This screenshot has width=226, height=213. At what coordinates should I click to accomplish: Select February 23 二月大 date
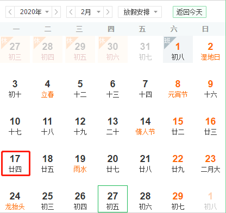[x=210, y=164]
